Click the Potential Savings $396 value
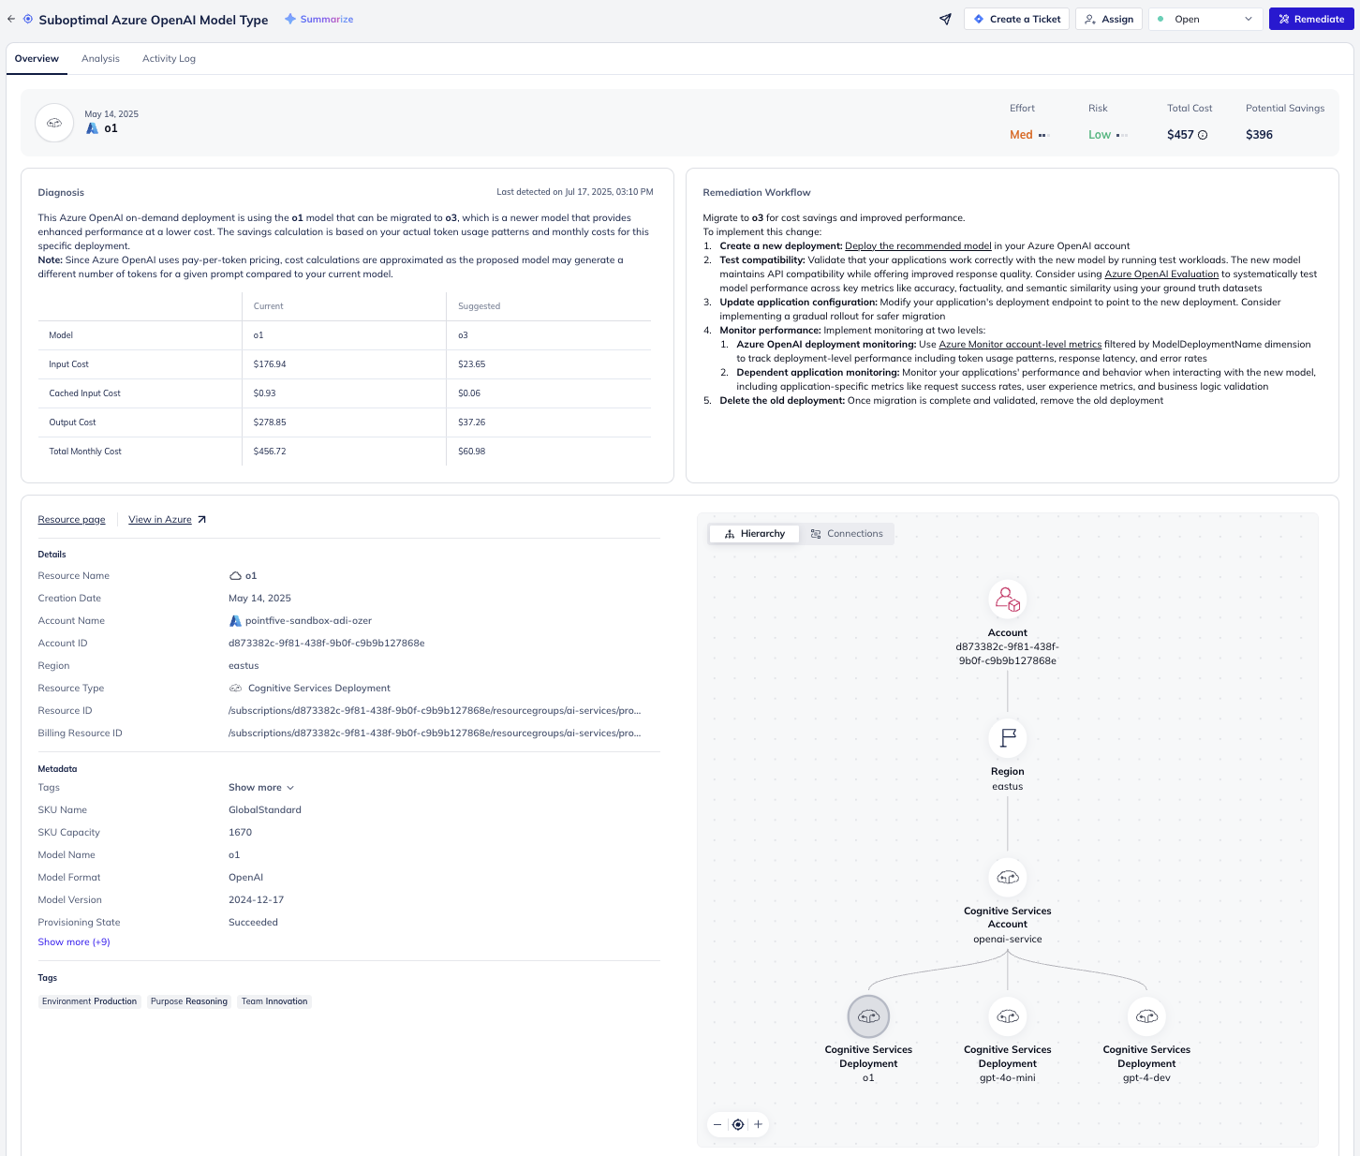The height and width of the screenshot is (1156, 1360). pyautogui.click(x=1259, y=135)
